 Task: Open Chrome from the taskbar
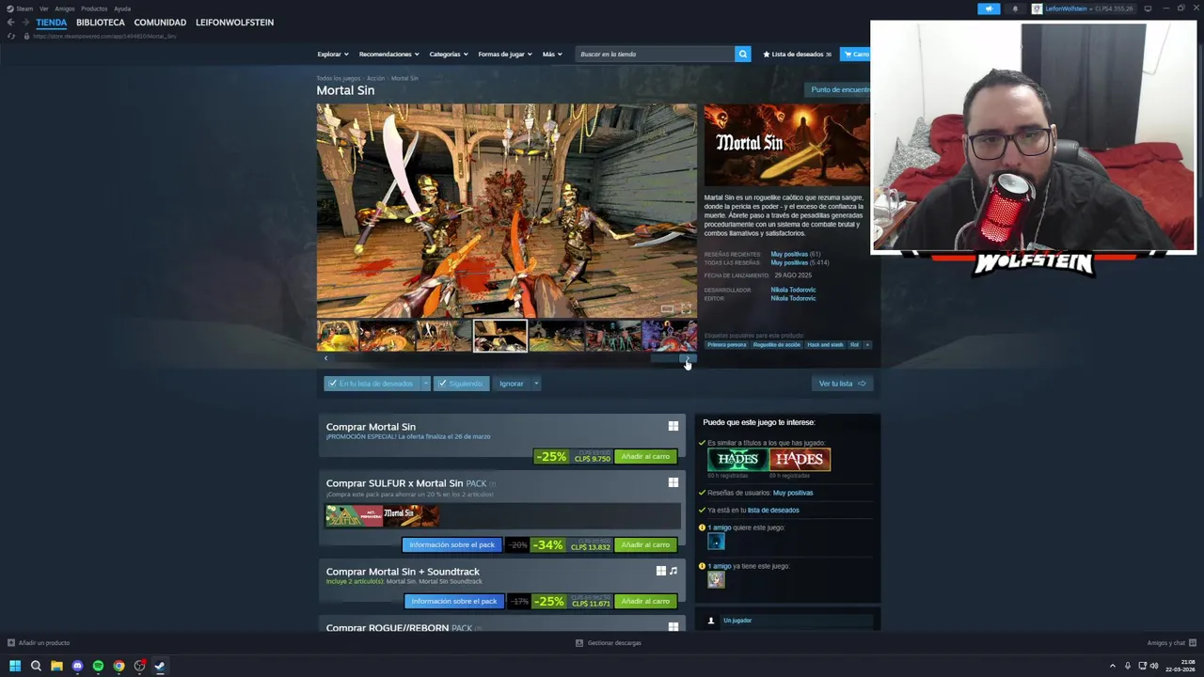[x=119, y=666]
